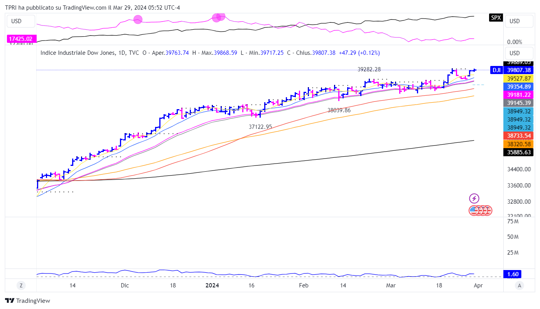Select the orange 38320.58 price label
Viewport: 540px width, 309px height.
click(519, 144)
